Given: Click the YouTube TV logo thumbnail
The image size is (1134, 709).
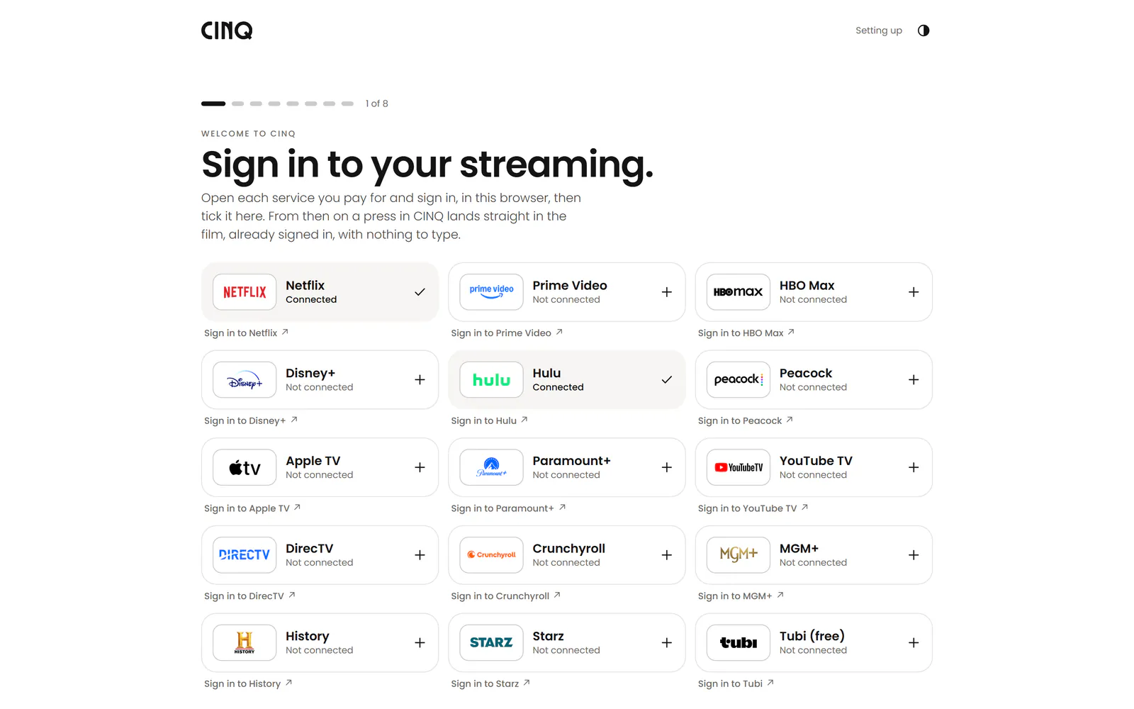Looking at the screenshot, I should pos(739,467).
